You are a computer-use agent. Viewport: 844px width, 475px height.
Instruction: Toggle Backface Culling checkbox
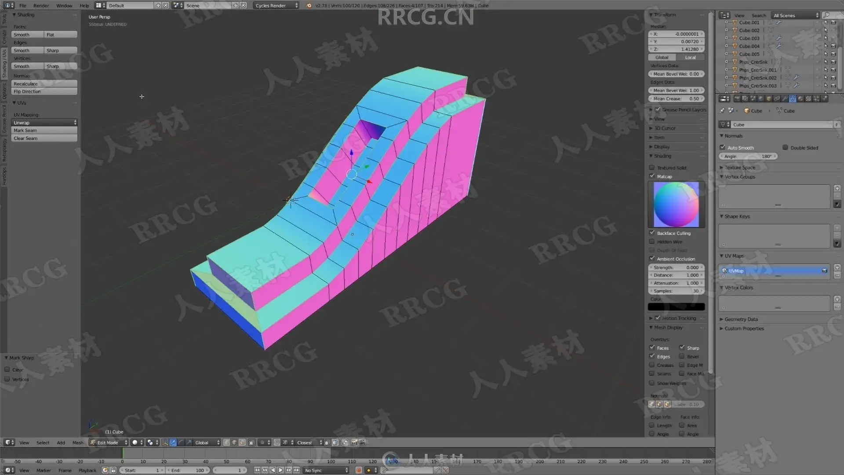[652, 233]
